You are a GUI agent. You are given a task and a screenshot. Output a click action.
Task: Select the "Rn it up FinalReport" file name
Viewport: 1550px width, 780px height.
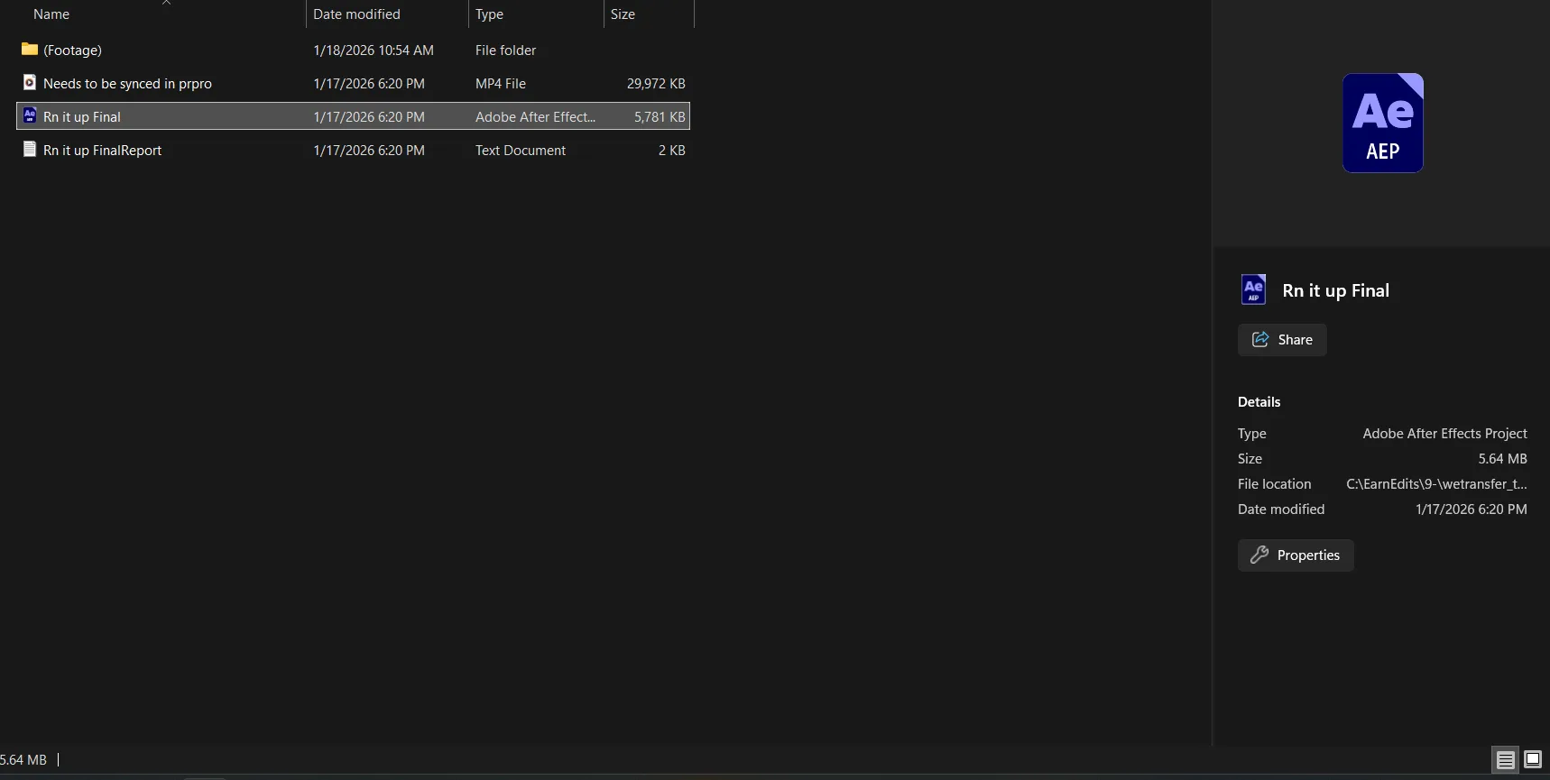coord(102,151)
